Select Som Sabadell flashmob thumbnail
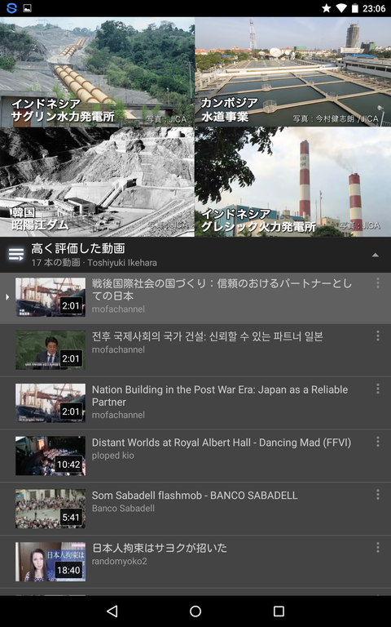Screen dimensions: 391x627 click(x=51, y=509)
